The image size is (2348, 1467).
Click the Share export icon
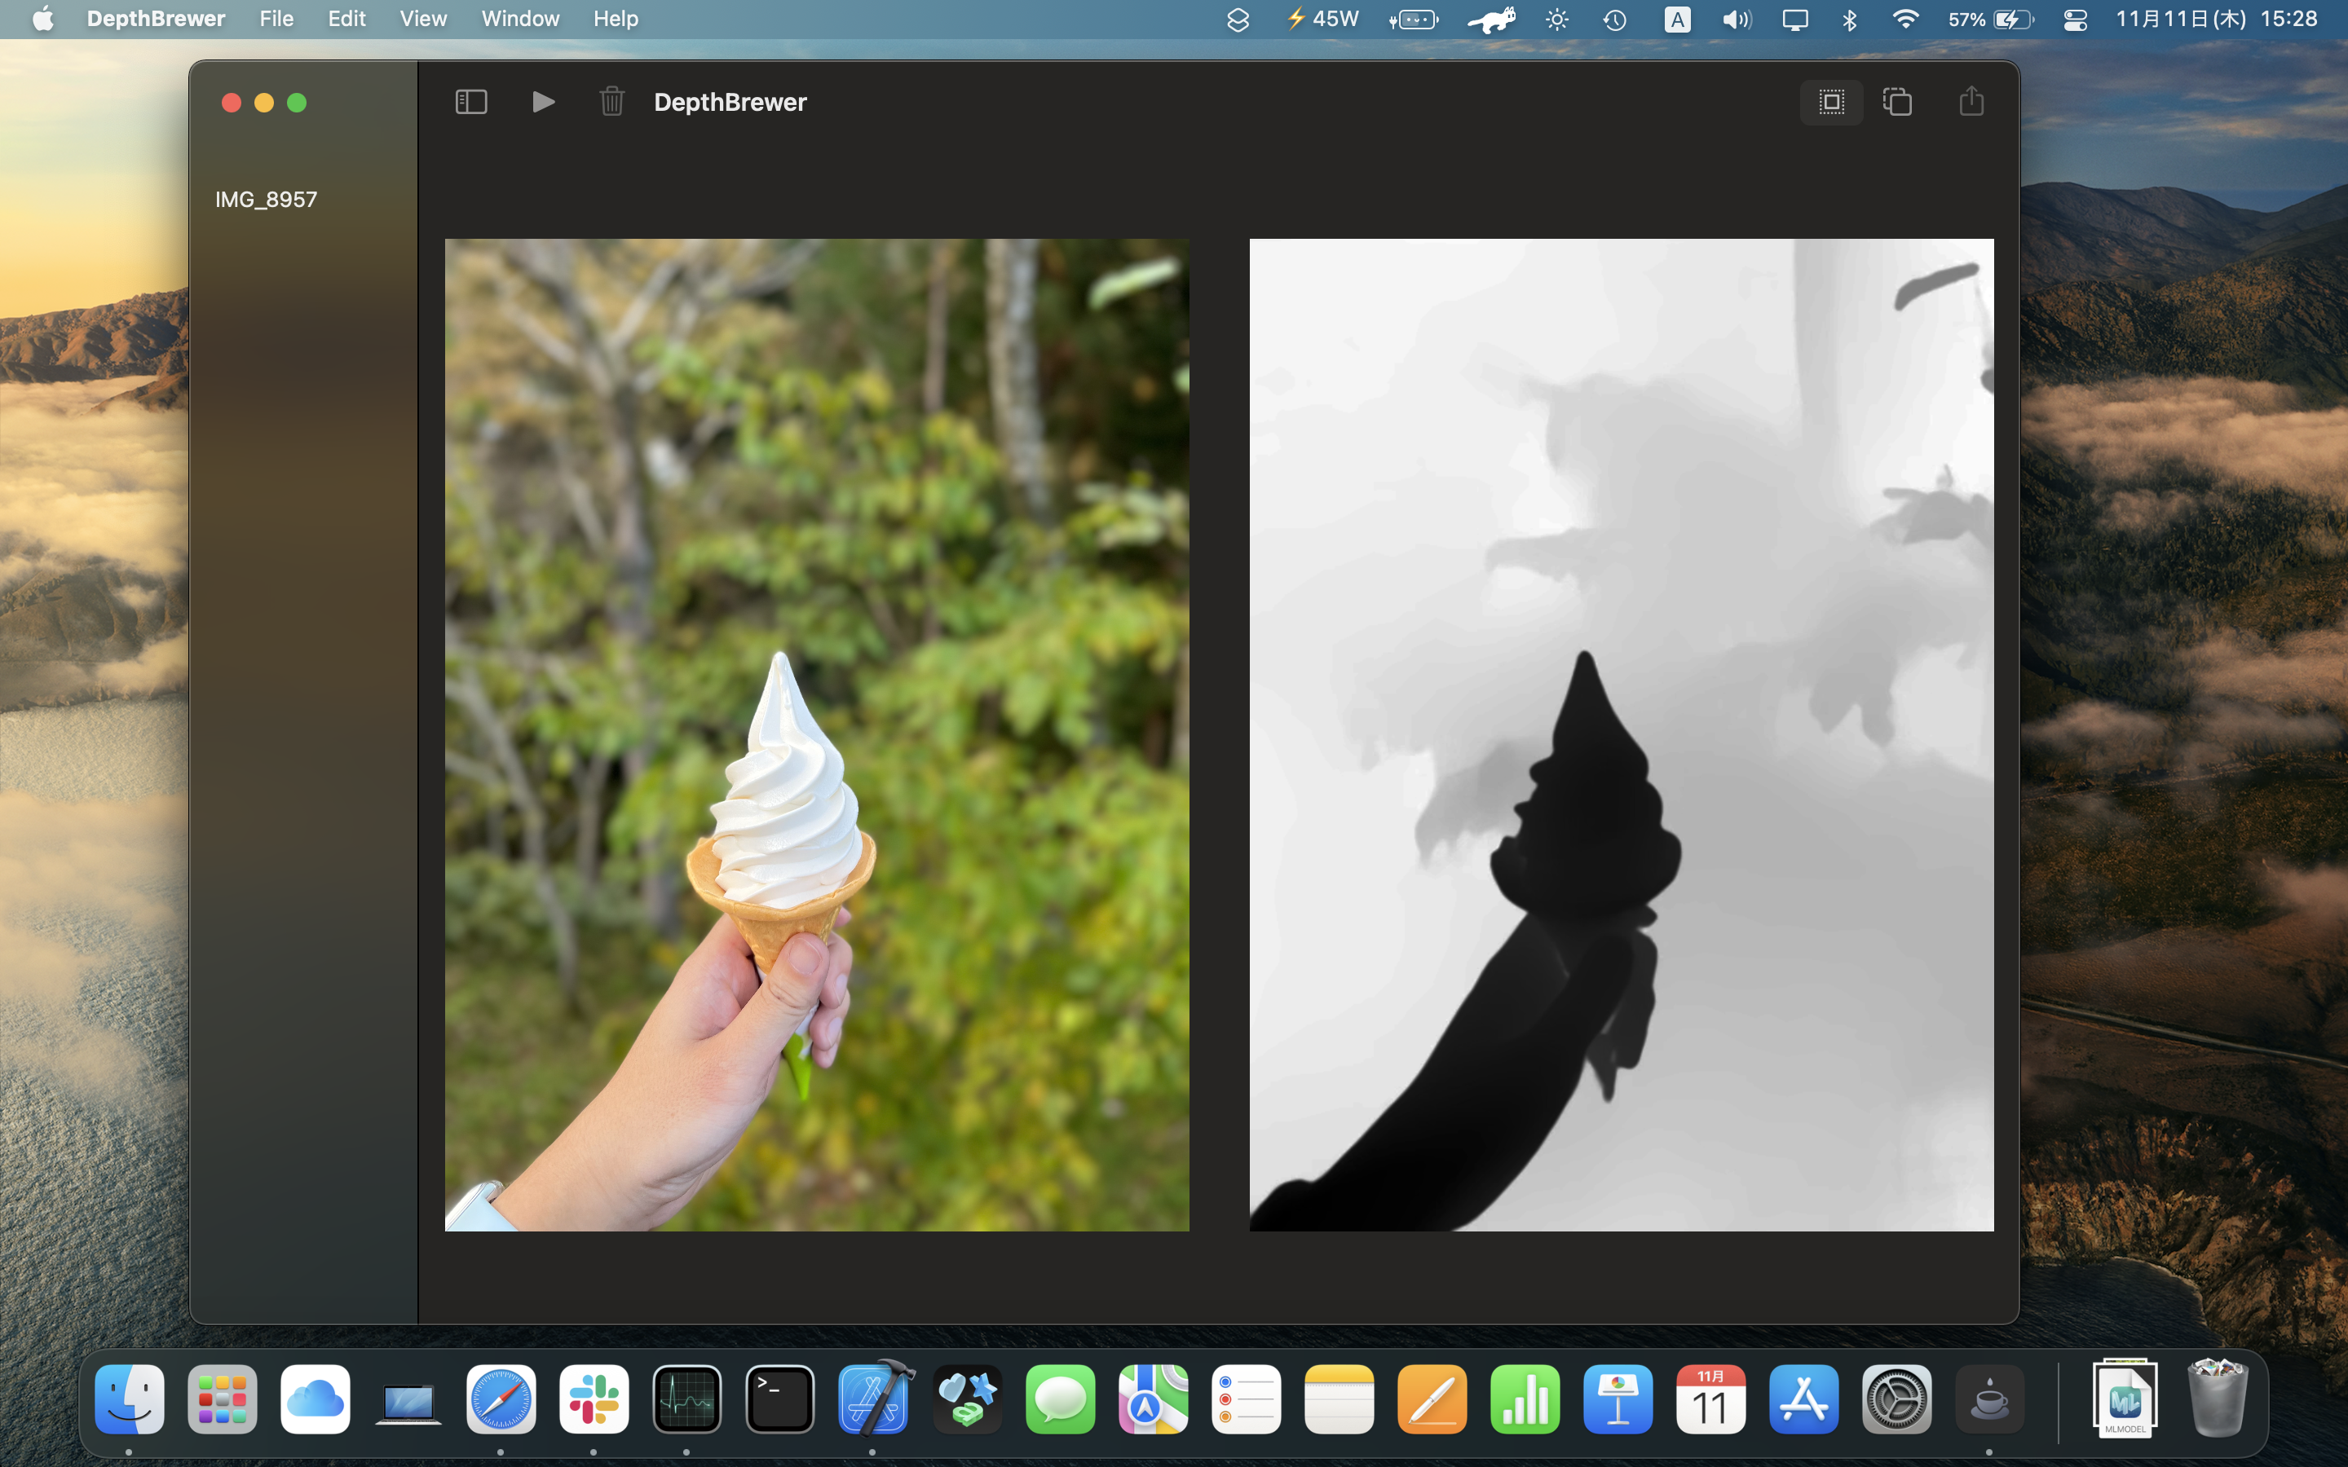point(1971,102)
